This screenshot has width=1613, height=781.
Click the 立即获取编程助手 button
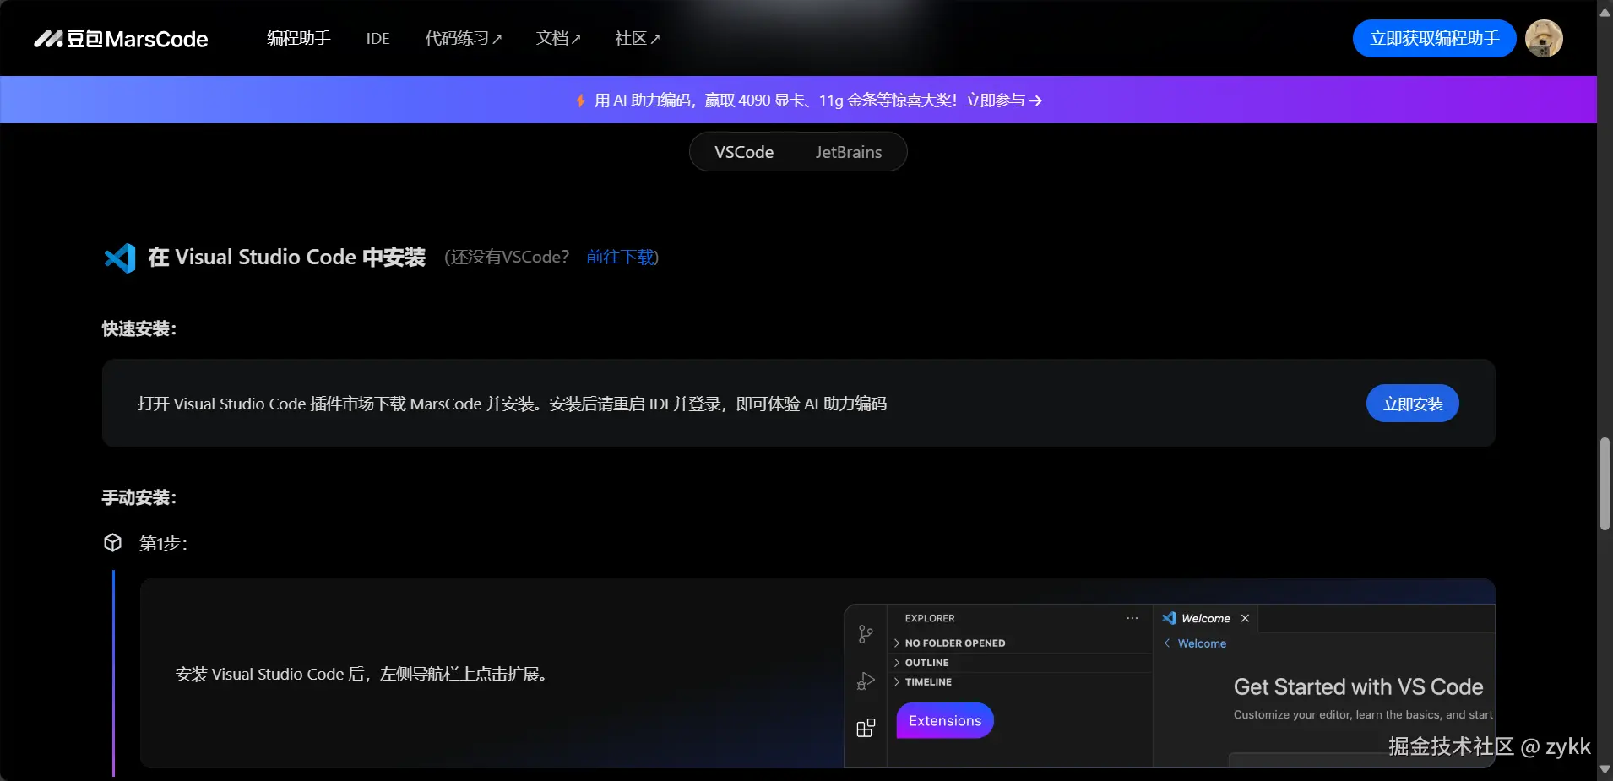click(x=1434, y=38)
